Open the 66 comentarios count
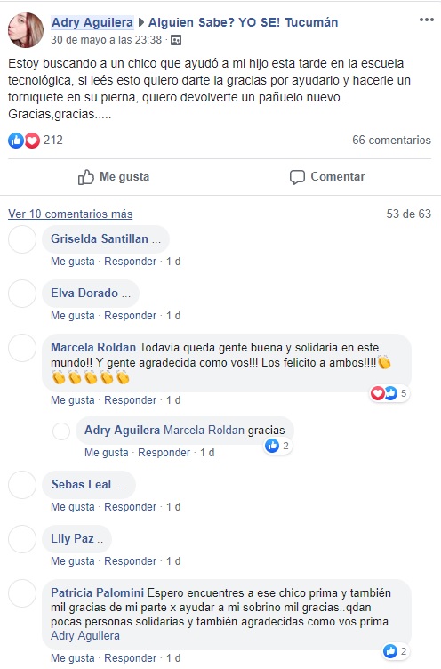This screenshot has width=441, height=669. coord(391,140)
